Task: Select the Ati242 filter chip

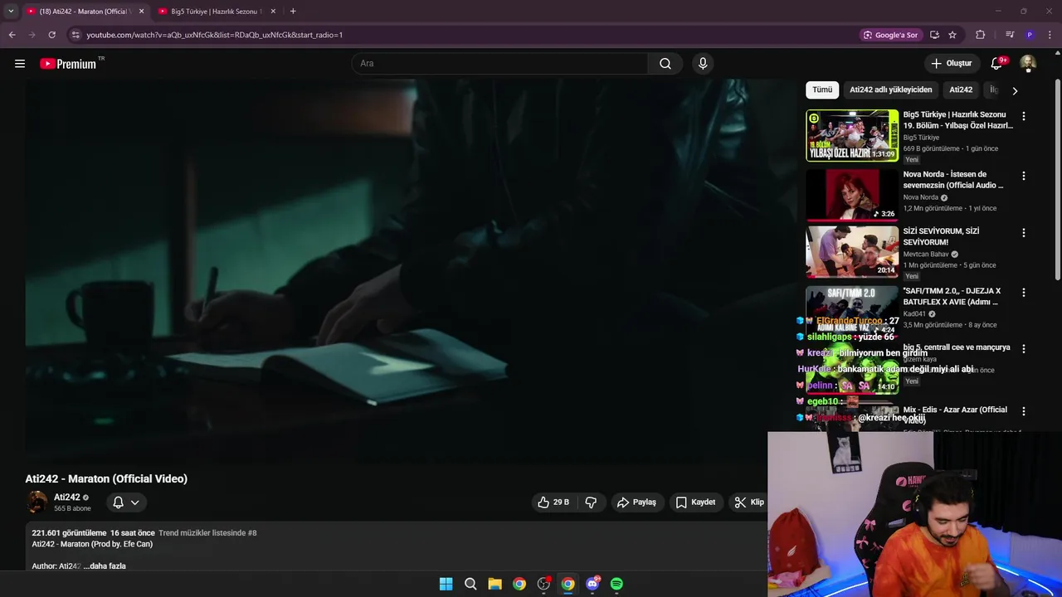Action: (x=961, y=90)
